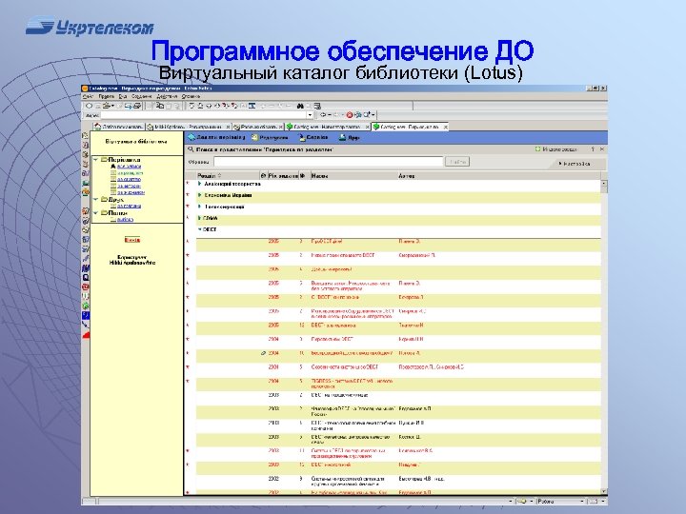
Task: Open the first link under Періодика folder
Action: [x=129, y=167]
